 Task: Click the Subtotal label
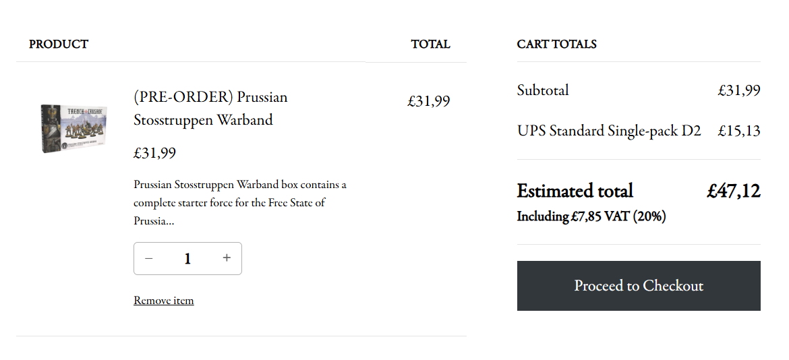click(543, 90)
